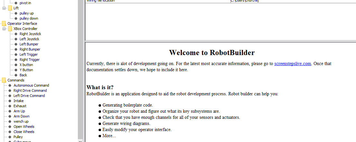Screen dimensions: 356x142
Task: Click the Operator Interface folder icon
Action: [4, 24]
